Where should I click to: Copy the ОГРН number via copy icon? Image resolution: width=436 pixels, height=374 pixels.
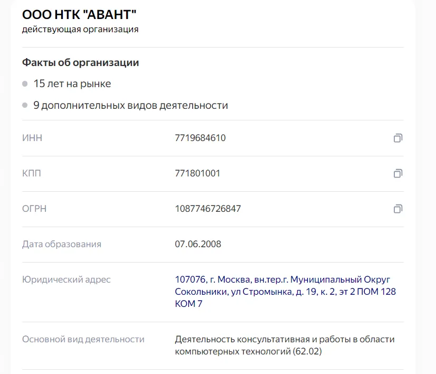[x=398, y=209]
